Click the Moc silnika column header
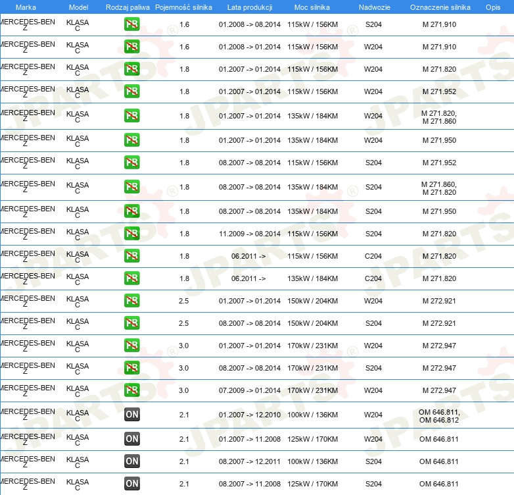 (x=312, y=7)
